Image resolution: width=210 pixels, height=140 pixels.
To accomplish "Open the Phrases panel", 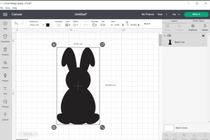I will click(x=5, y=103).
